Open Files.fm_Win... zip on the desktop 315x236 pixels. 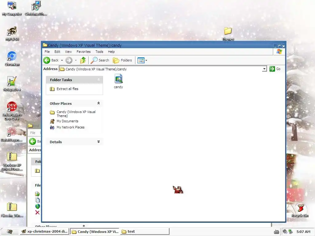pos(12,210)
